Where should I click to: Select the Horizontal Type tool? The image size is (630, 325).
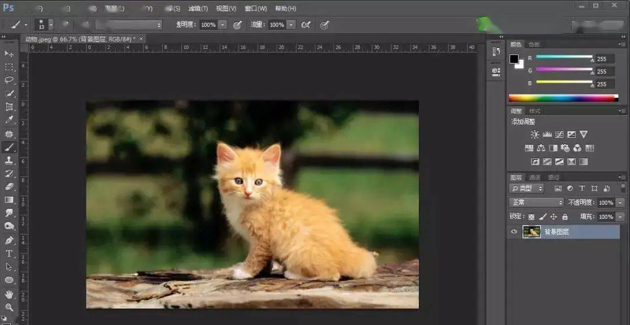click(9, 253)
